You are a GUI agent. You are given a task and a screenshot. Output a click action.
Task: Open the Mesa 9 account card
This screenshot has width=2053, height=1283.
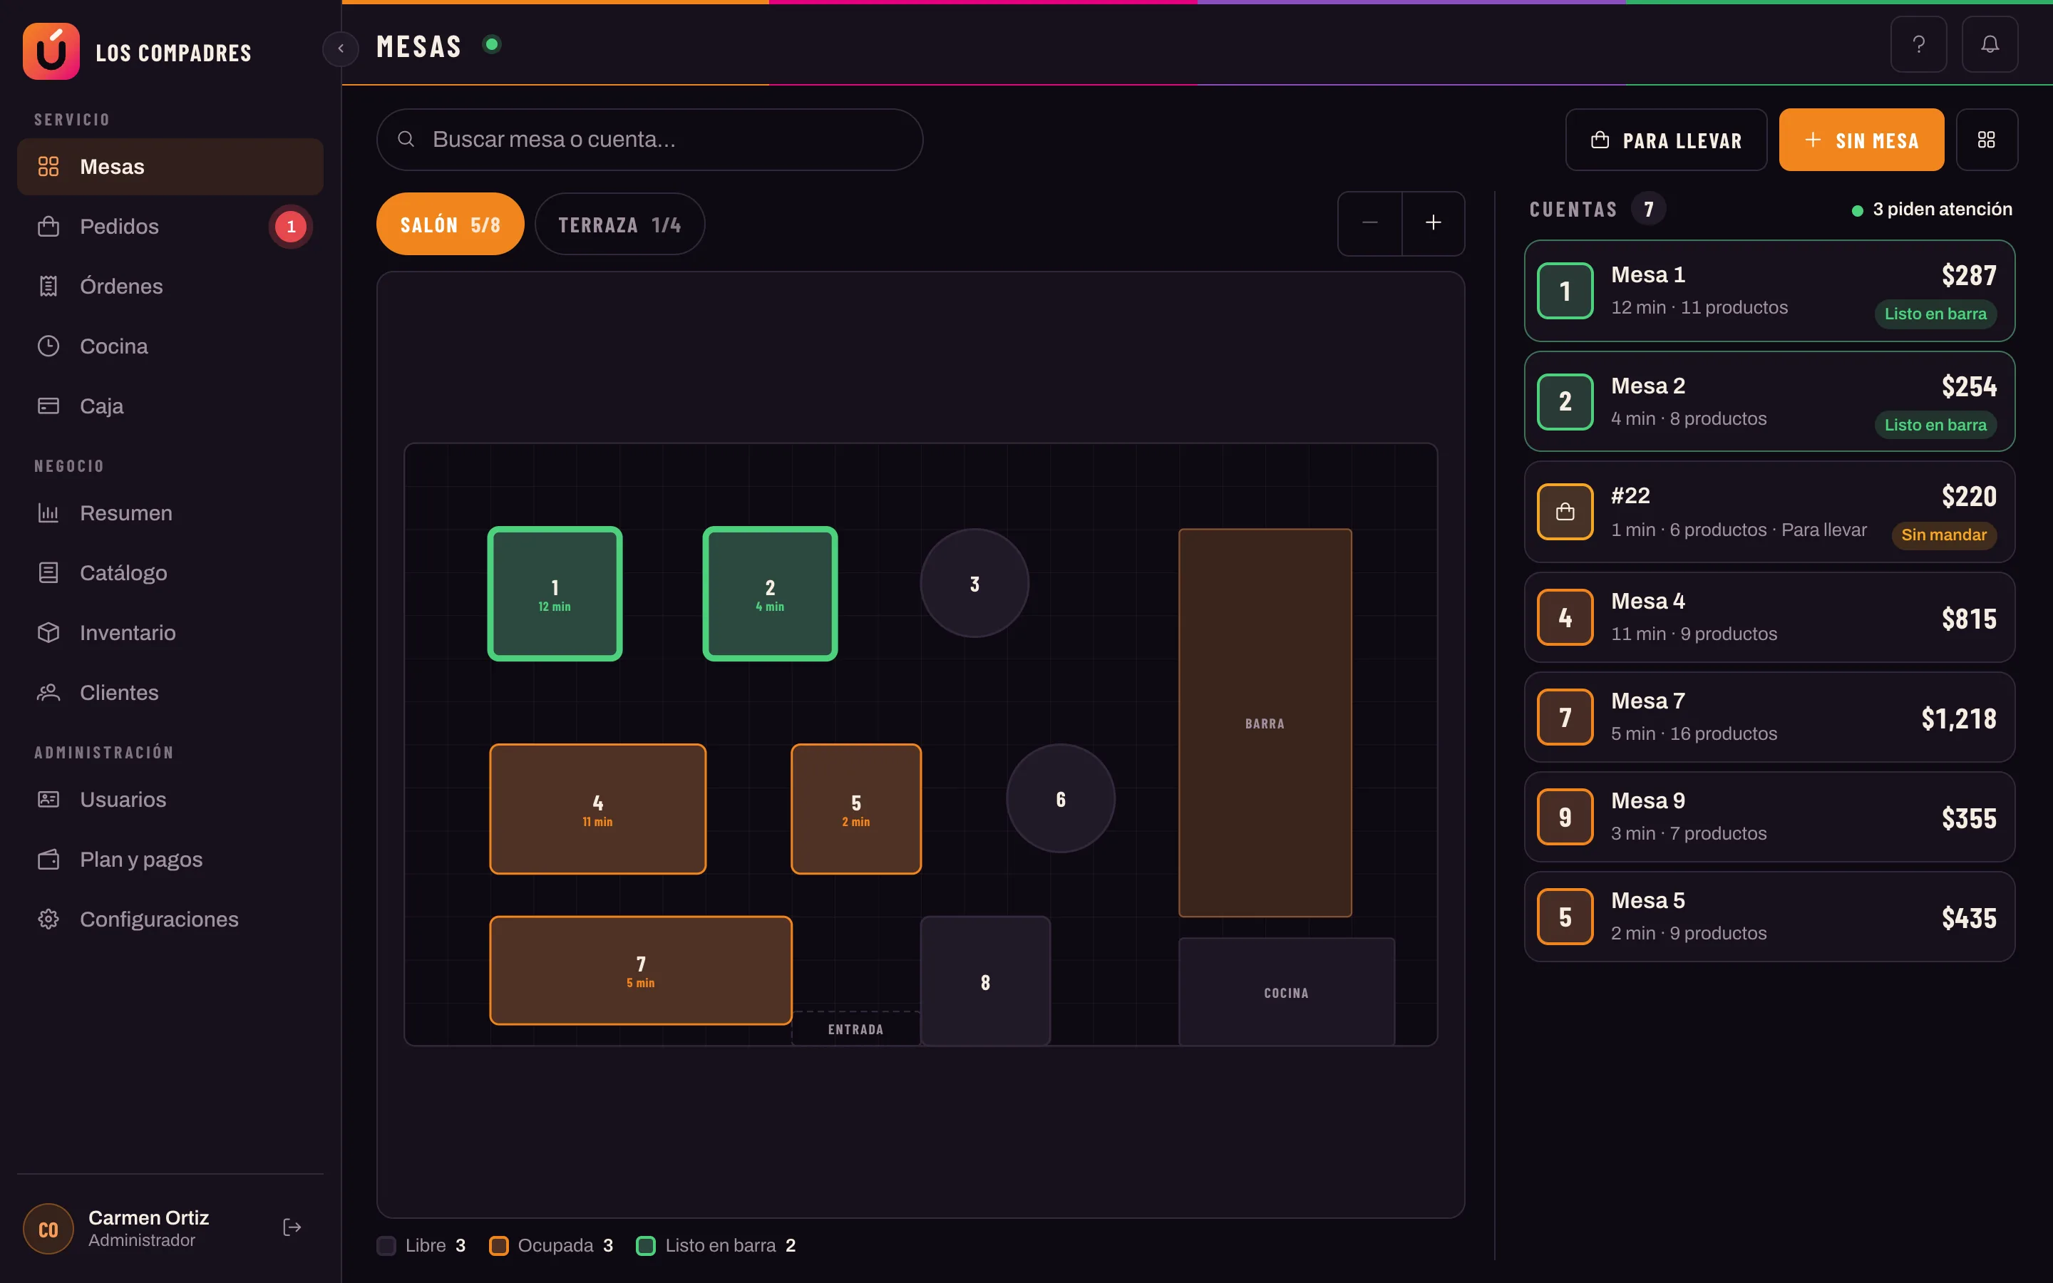pyautogui.click(x=1770, y=817)
